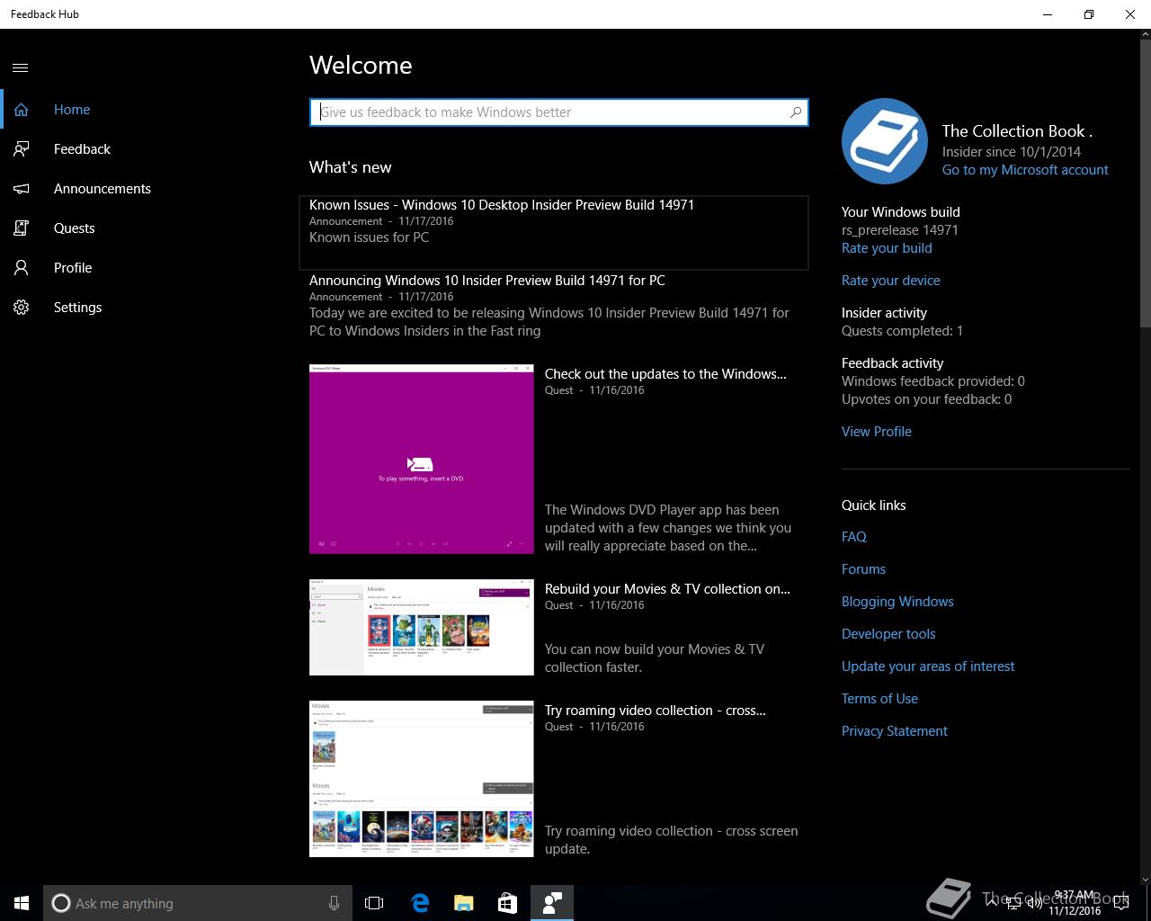Open Settings section label
The width and height of the screenshot is (1151, 921).
(77, 308)
